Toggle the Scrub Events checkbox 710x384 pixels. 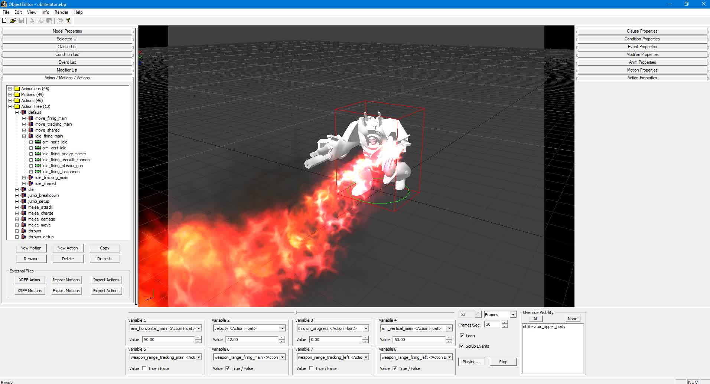point(462,346)
